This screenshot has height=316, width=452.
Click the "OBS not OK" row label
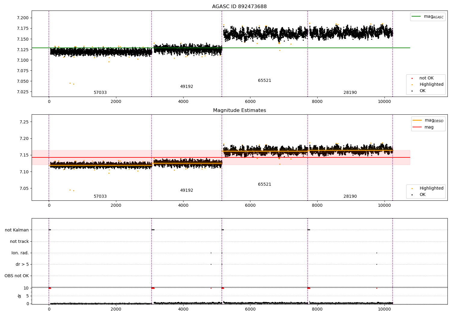pos(17,276)
